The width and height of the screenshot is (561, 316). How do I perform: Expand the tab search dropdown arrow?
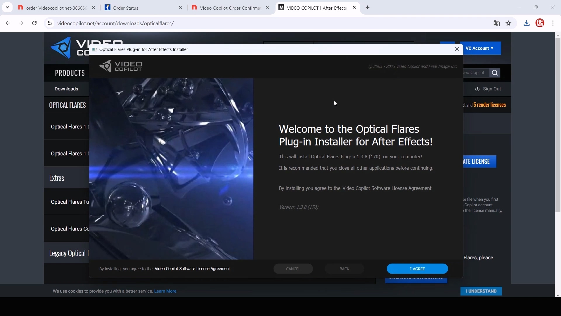point(8,7)
